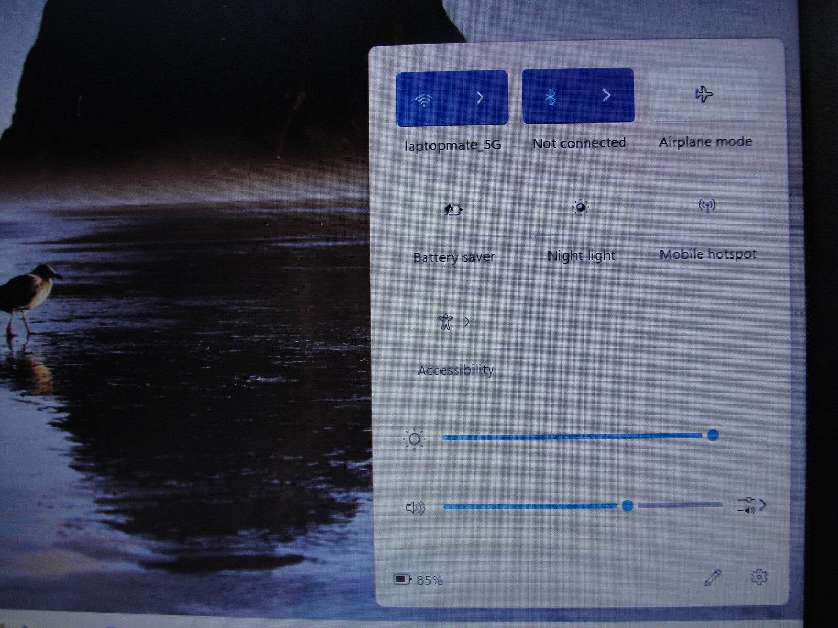The height and width of the screenshot is (628, 838).
Task: Open the sound output selector
Action: click(x=752, y=506)
